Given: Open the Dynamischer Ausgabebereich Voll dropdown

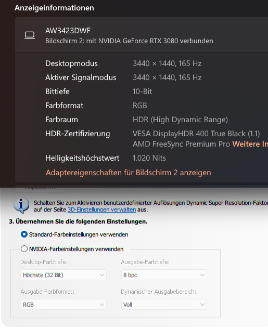Looking at the screenshot, I should click(164, 305).
